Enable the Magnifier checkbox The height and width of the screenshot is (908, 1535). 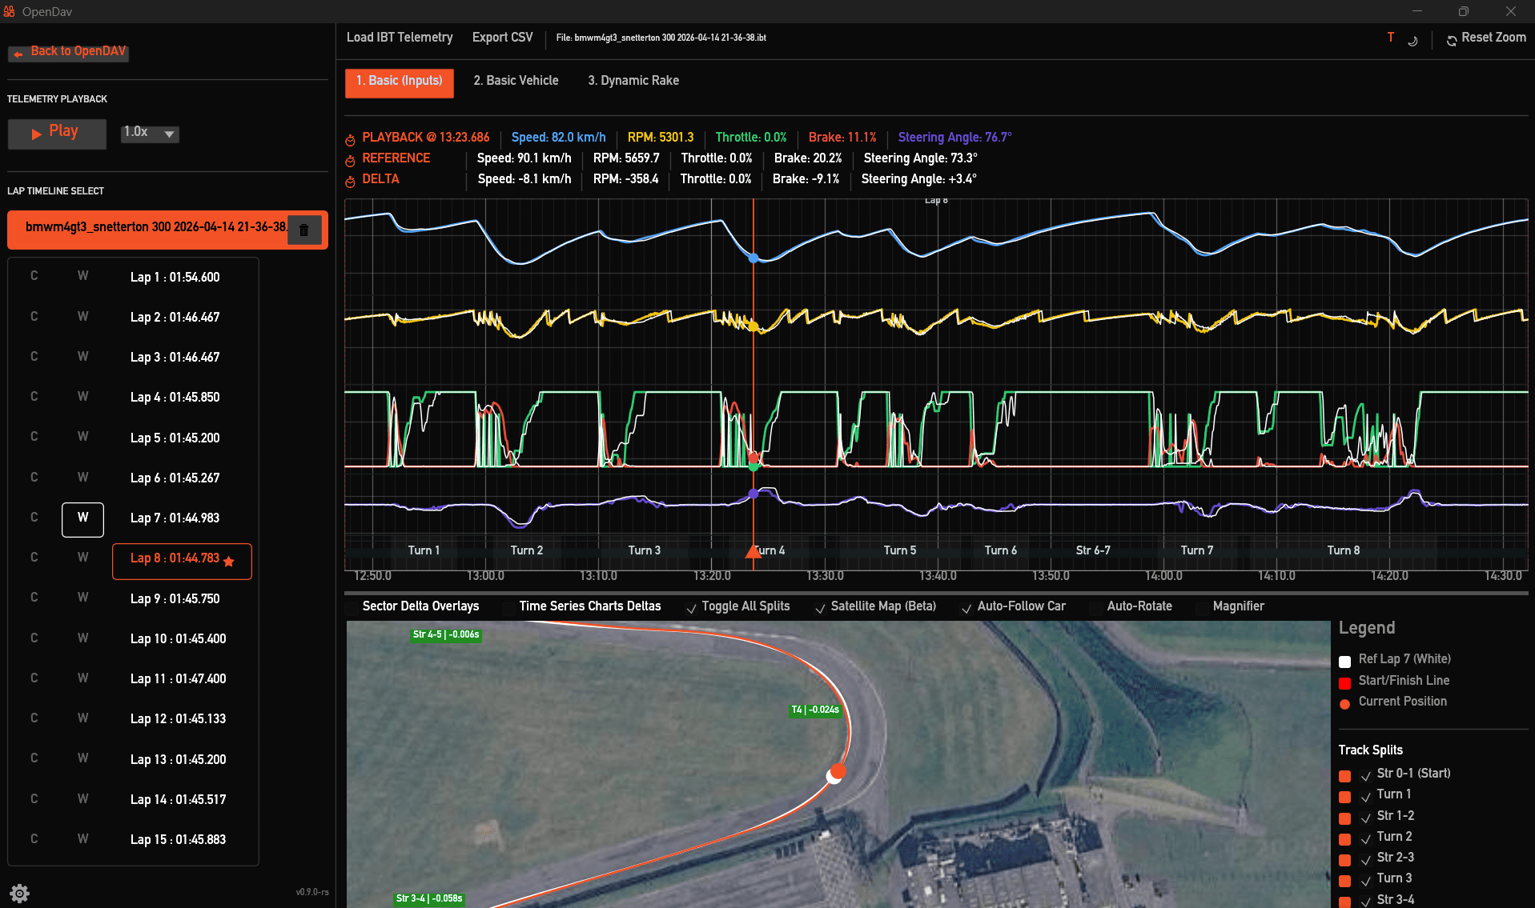pyautogui.click(x=1202, y=608)
